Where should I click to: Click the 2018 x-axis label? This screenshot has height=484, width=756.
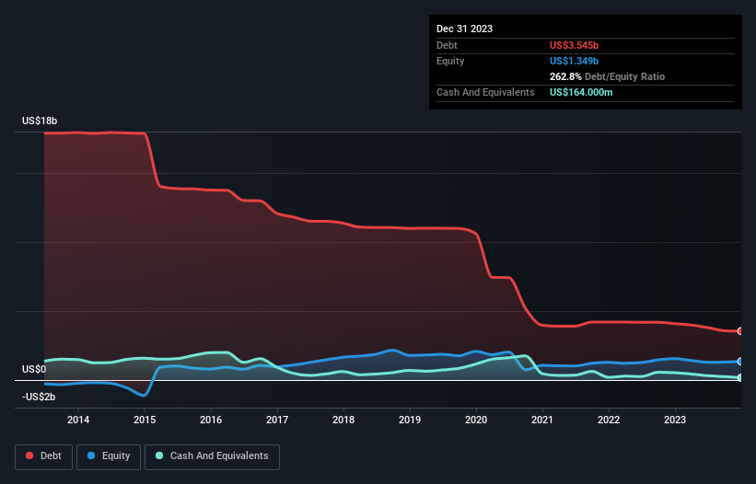pyautogui.click(x=343, y=420)
